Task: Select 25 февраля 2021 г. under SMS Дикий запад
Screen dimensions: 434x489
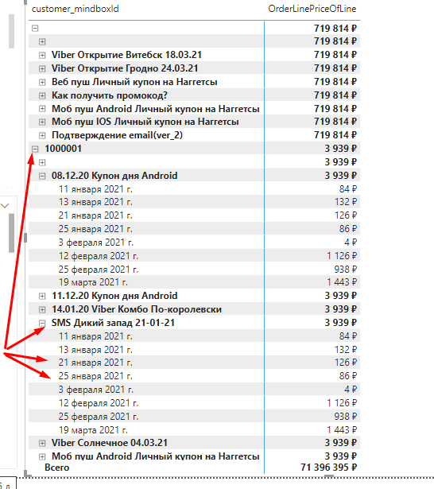Action: (99, 417)
